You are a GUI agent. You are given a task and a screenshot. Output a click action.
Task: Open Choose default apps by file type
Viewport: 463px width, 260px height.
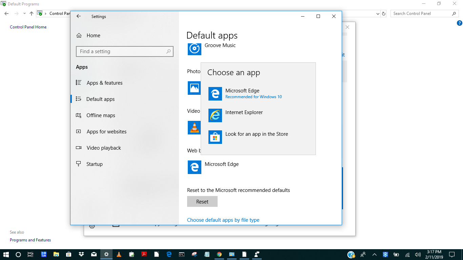223,220
